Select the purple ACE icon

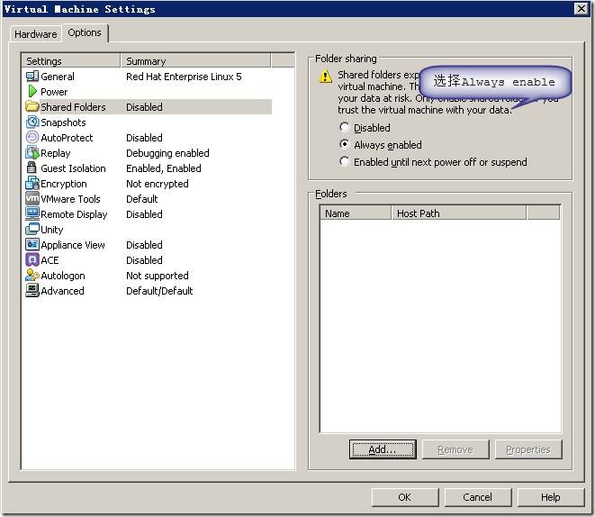click(32, 259)
